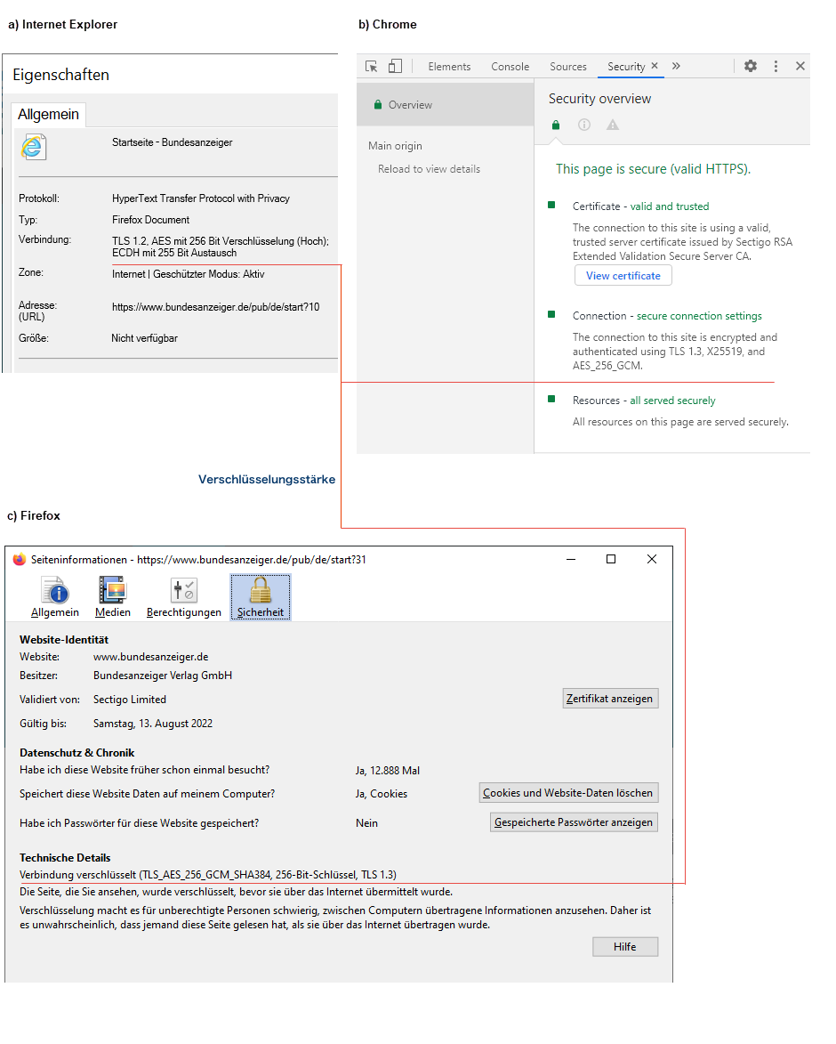Open the Sicherheit section in Firefox page info

click(x=260, y=596)
